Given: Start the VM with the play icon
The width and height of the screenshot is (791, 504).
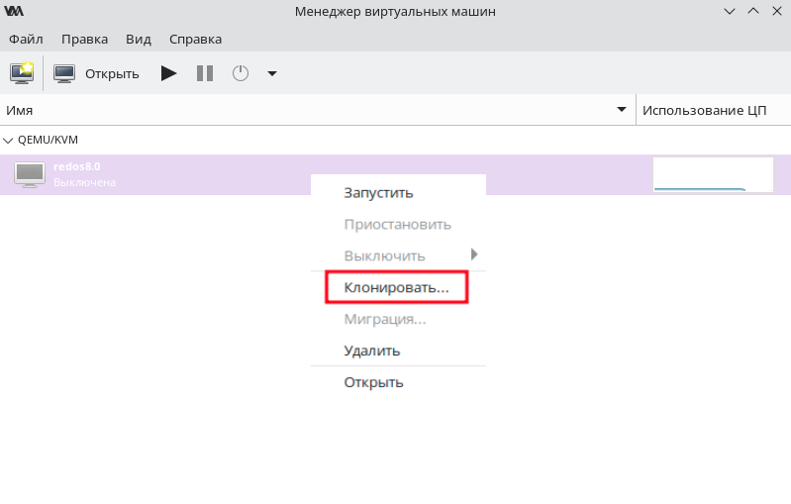Looking at the screenshot, I should [x=168, y=73].
